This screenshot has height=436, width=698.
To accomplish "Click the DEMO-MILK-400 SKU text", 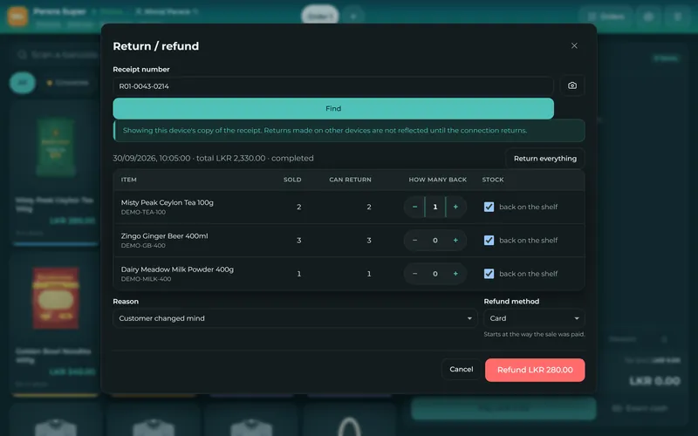I will (146, 279).
